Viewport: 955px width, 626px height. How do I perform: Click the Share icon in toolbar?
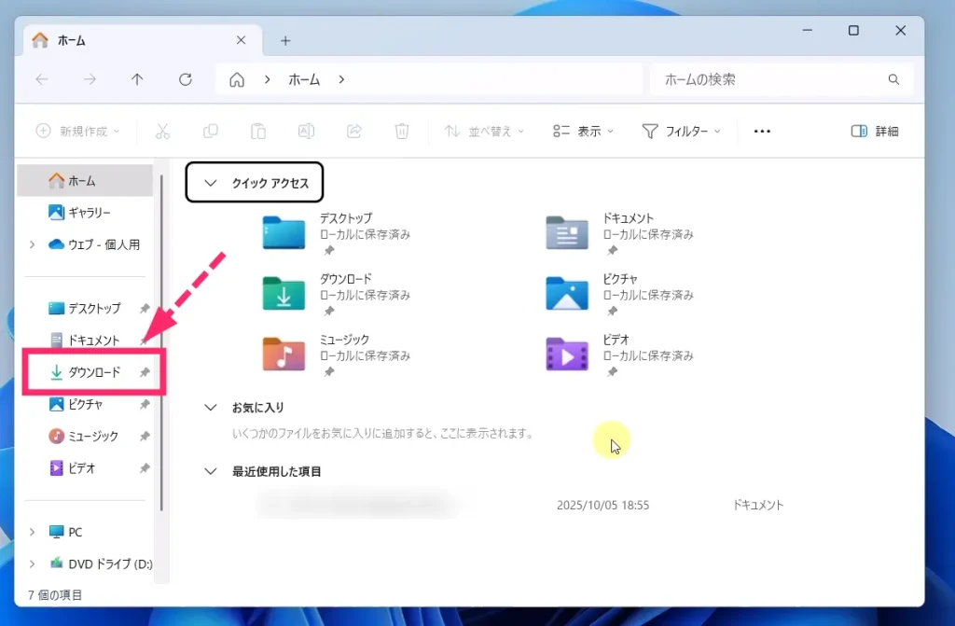pos(354,132)
